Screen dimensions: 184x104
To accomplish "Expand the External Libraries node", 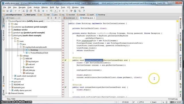I will (x=6, y=93).
